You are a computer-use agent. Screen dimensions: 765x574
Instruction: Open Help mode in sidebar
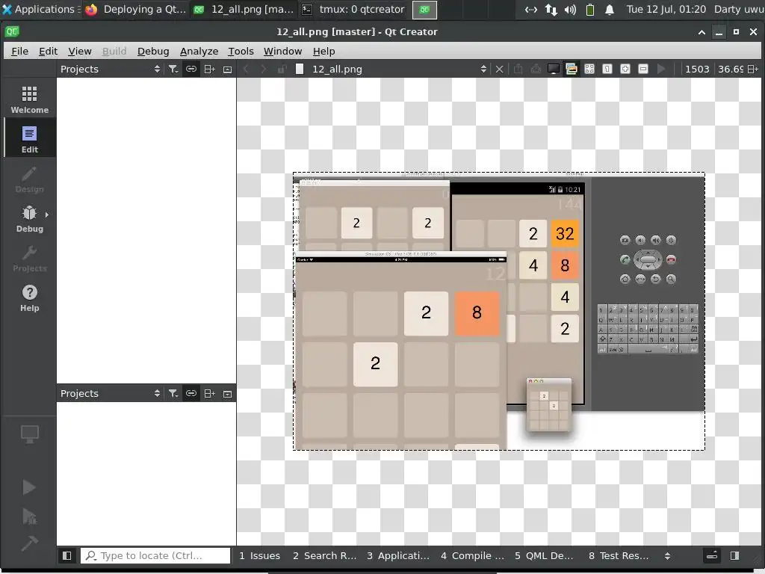29,297
